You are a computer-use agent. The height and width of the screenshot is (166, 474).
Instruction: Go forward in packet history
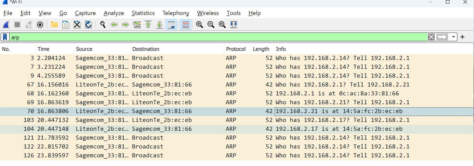tap(125, 24)
